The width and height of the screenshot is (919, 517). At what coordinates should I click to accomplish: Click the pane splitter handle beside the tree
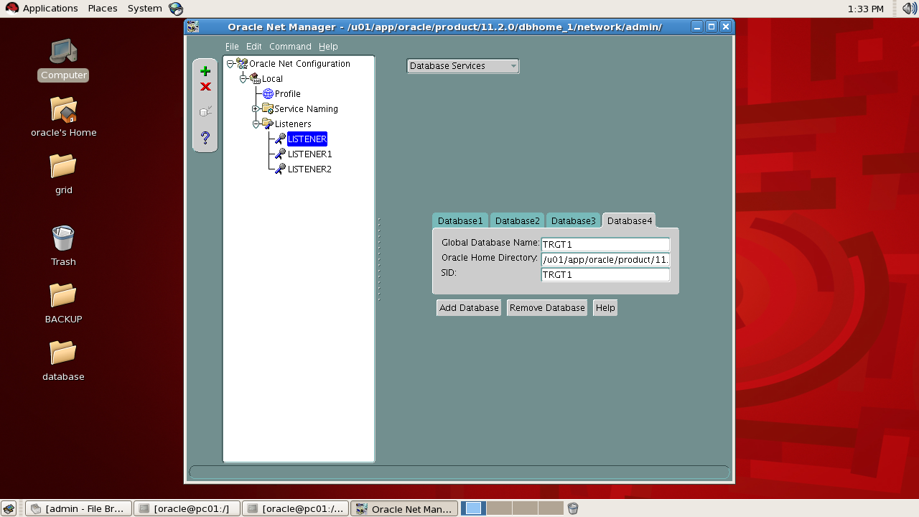(x=379, y=259)
